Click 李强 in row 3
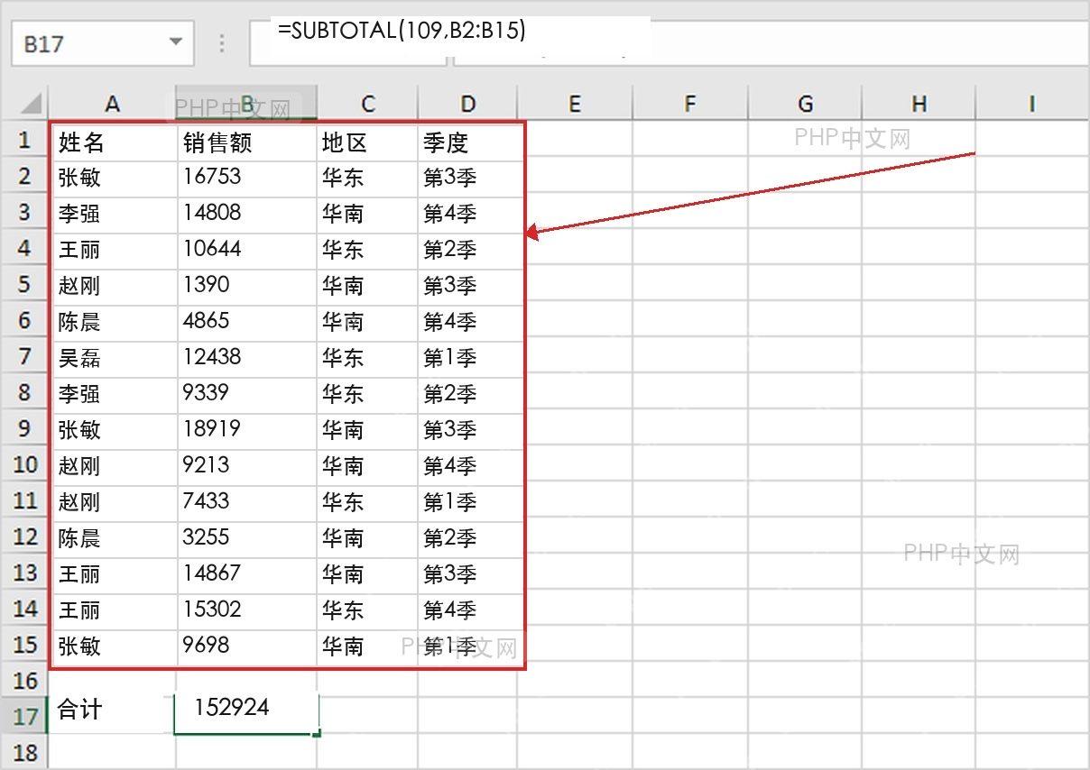The height and width of the screenshot is (770, 1090). click(113, 214)
